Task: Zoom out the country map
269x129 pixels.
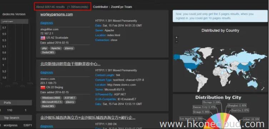Action: tap(176, 42)
